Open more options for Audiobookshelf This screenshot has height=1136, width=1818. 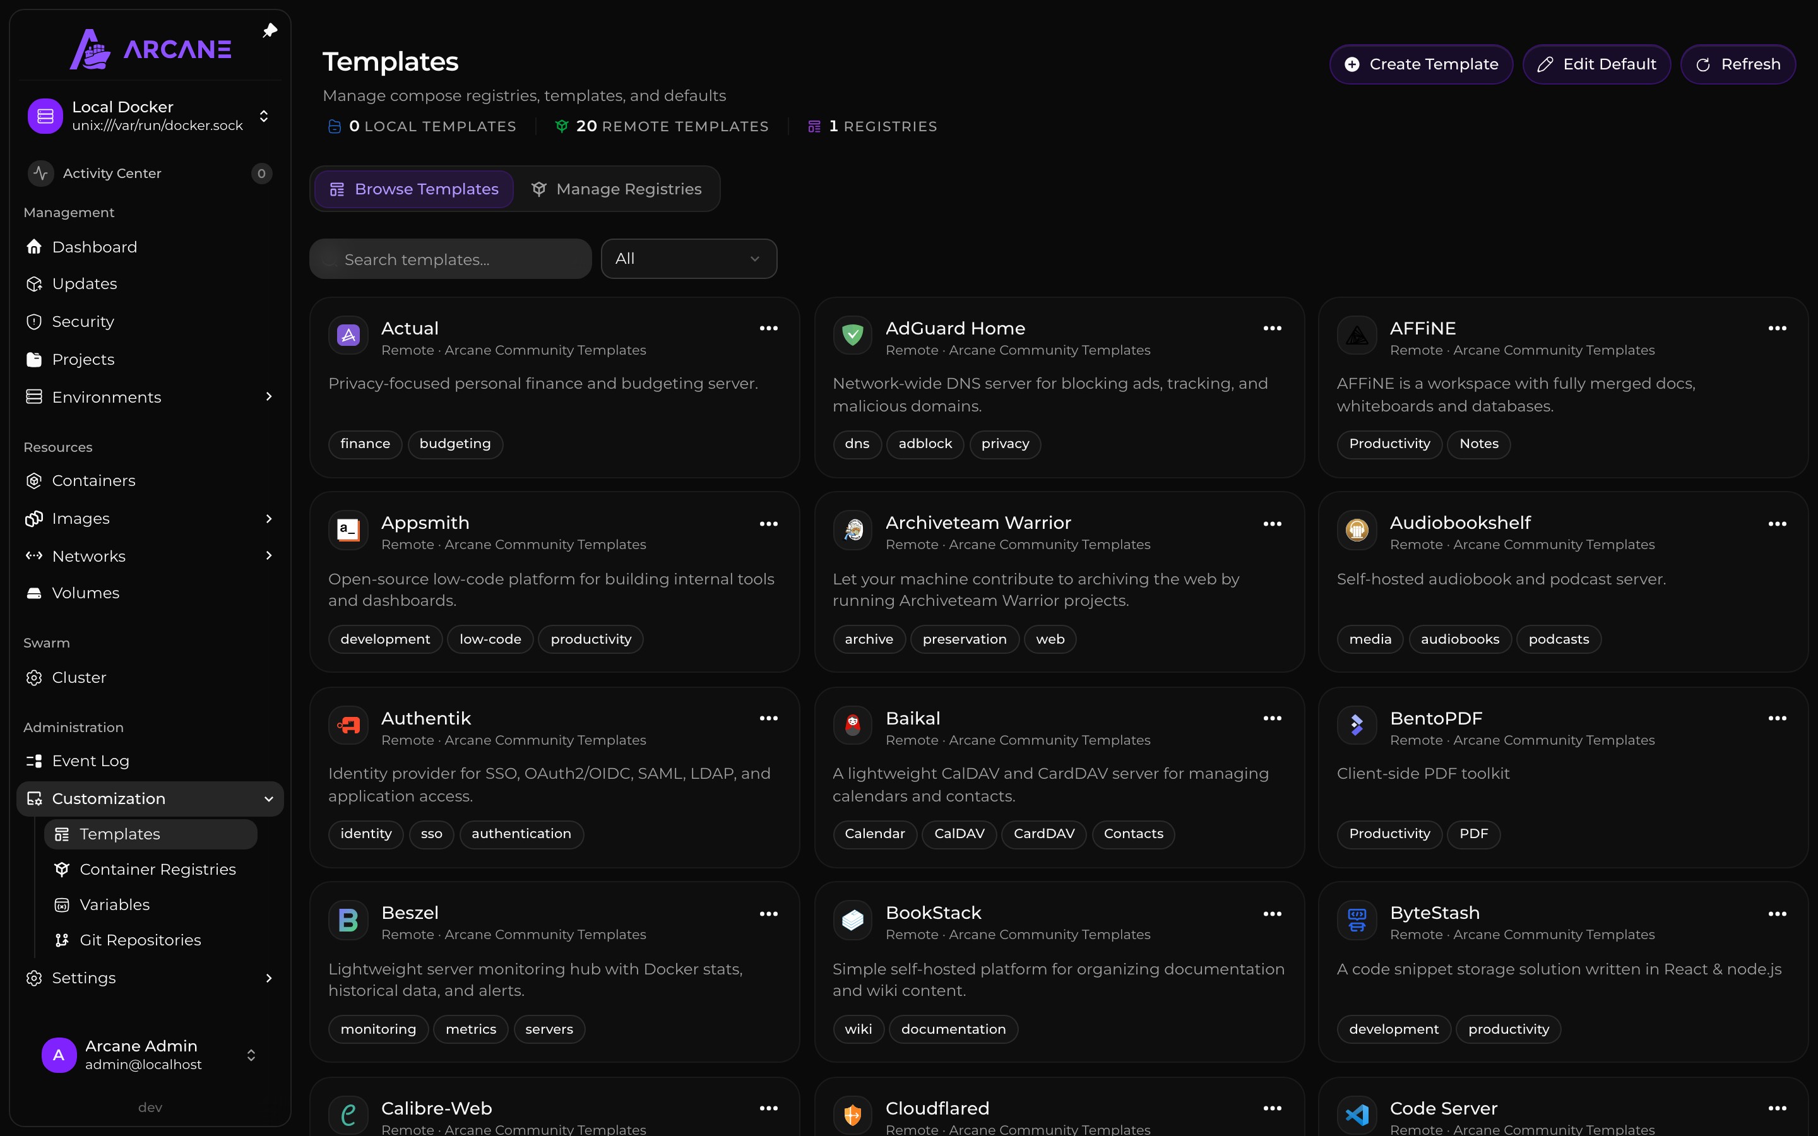coord(1778,524)
